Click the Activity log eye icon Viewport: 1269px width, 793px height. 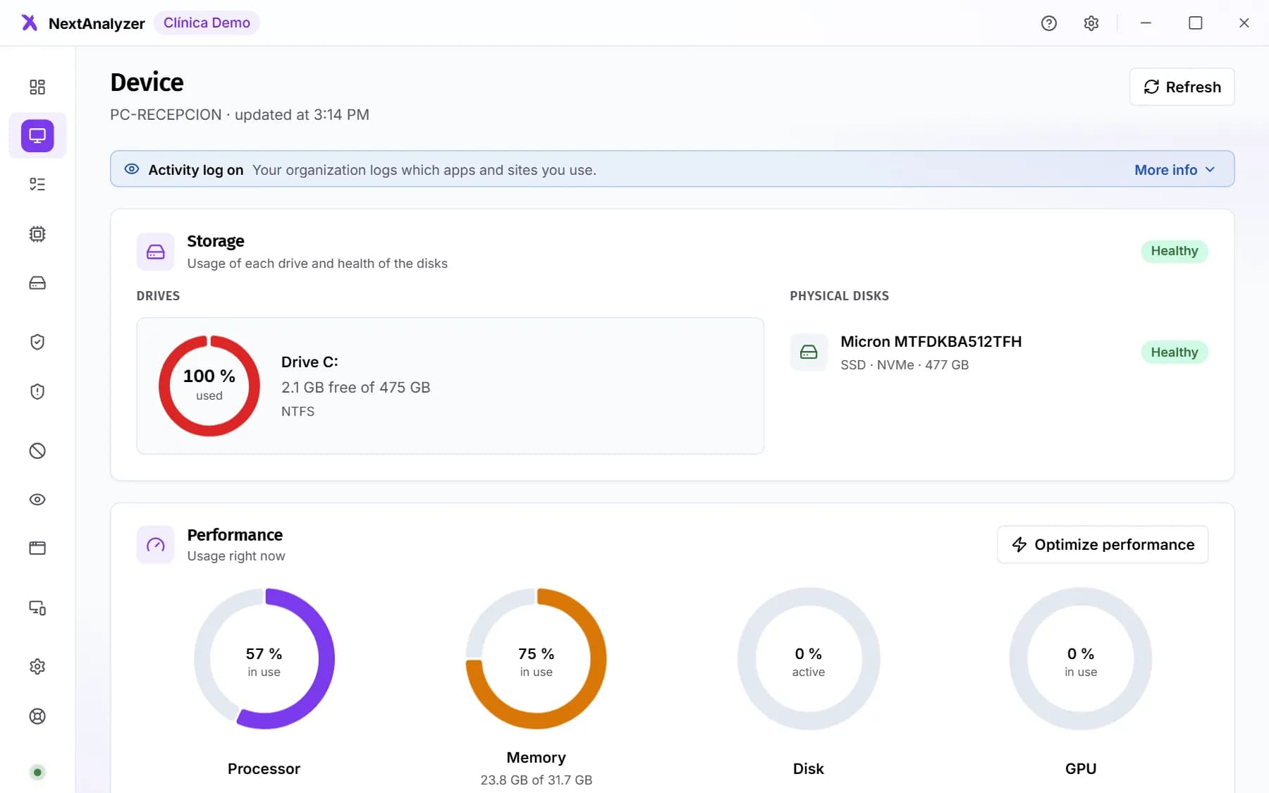132,169
